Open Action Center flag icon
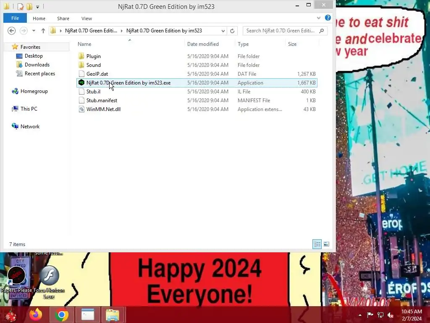Image resolution: width=430 pixels, height=323 pixels. 370,315
